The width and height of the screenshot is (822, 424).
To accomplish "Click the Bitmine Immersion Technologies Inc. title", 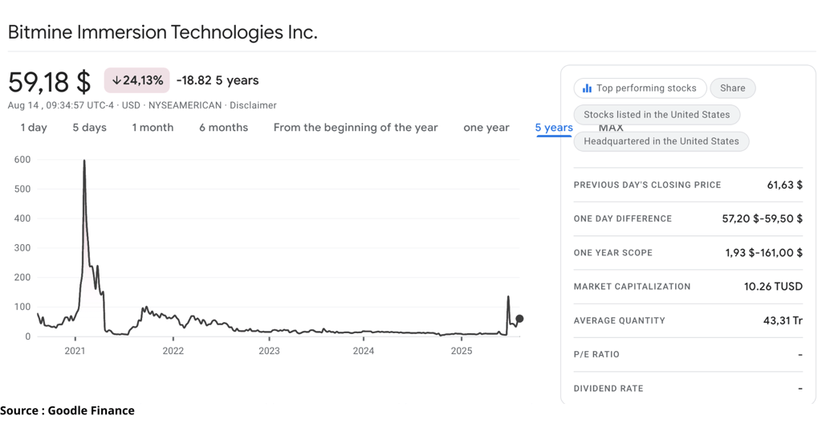I will (162, 33).
